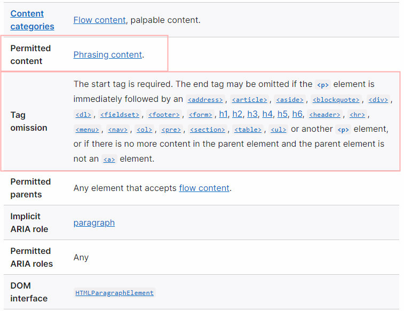The image size is (404, 311).
Task: Open the h4 heading link
Action: [267, 114]
